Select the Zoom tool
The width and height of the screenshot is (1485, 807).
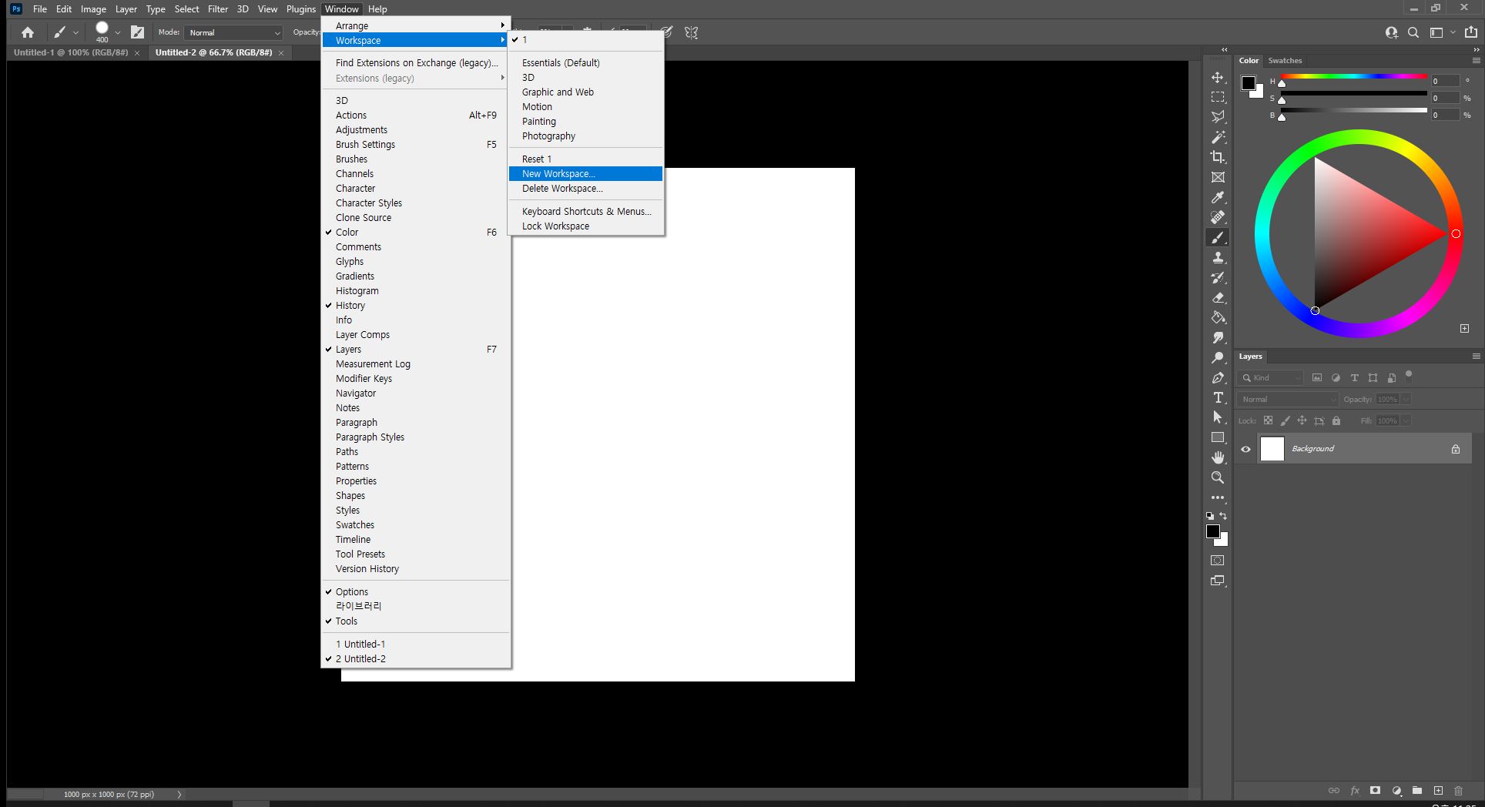click(x=1218, y=477)
